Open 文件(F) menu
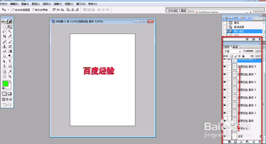Screen dimensions: 266x144 tap(3, 4)
